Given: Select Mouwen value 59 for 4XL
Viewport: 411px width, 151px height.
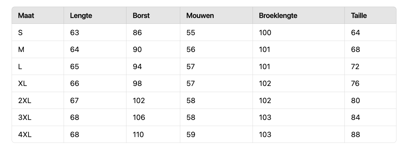Looking at the screenshot, I should pos(191,134).
